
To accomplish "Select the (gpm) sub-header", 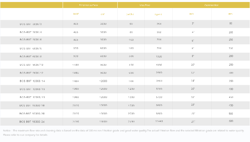I will 158,14.
